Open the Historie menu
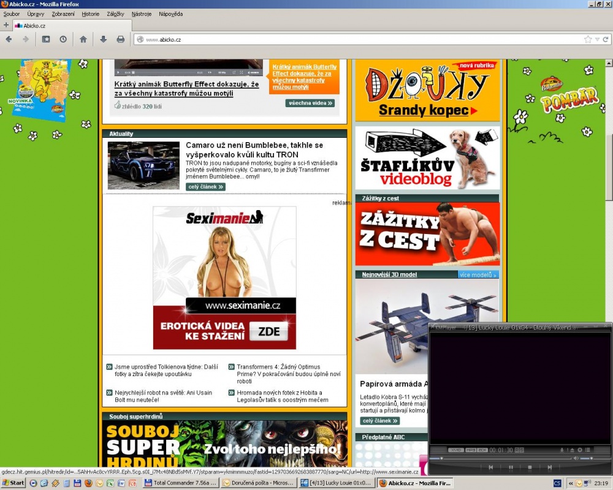 click(90, 14)
